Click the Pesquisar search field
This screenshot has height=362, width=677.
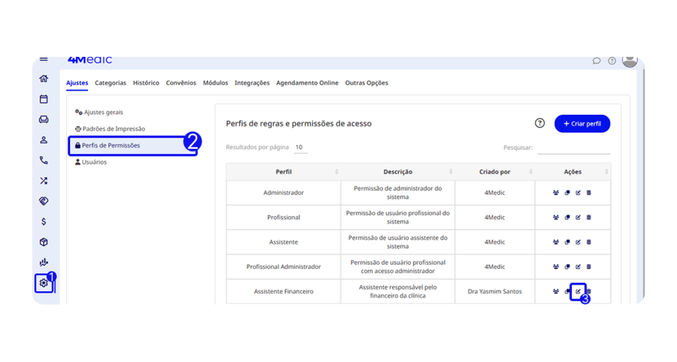click(x=573, y=148)
